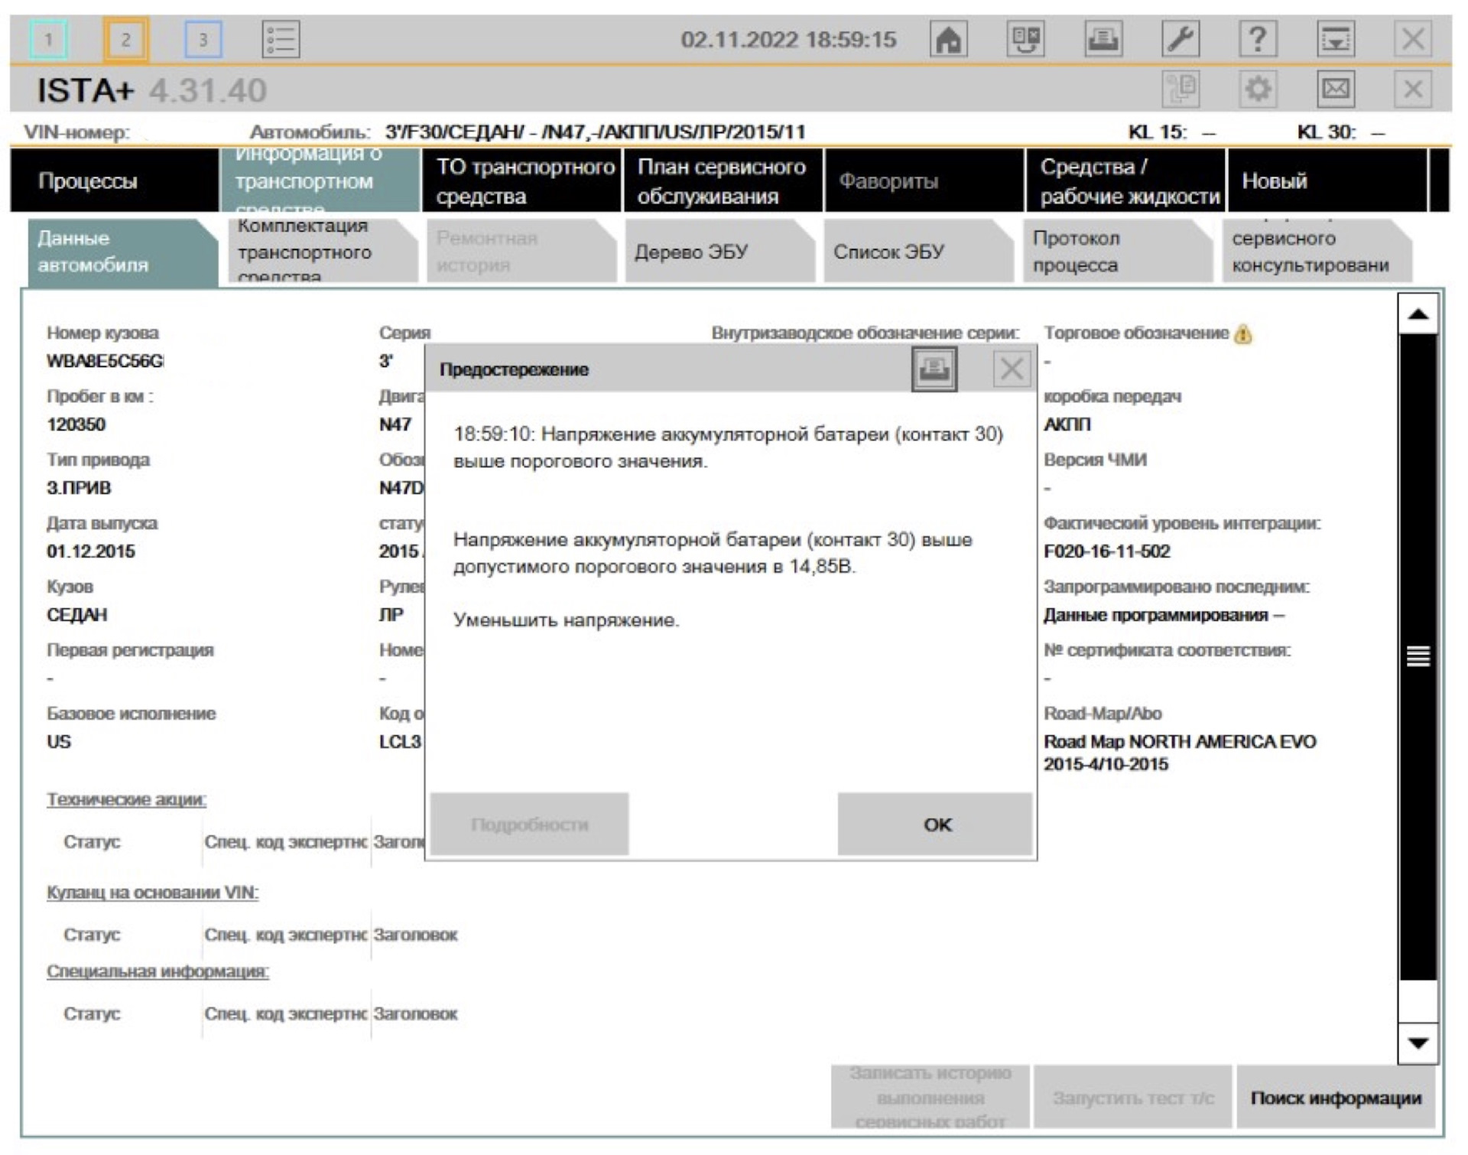Click the Поиск информации button
Image resolution: width=1468 pixels, height=1155 pixels.
1336,1097
